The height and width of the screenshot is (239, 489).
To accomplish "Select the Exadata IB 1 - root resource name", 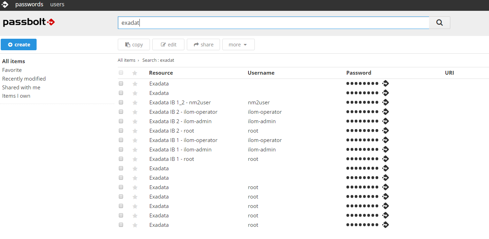I will point(171,159).
